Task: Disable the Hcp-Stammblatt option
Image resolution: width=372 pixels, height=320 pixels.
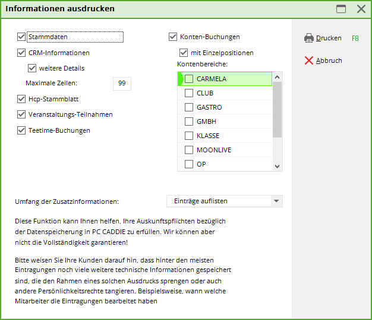Action: pyautogui.click(x=22, y=99)
